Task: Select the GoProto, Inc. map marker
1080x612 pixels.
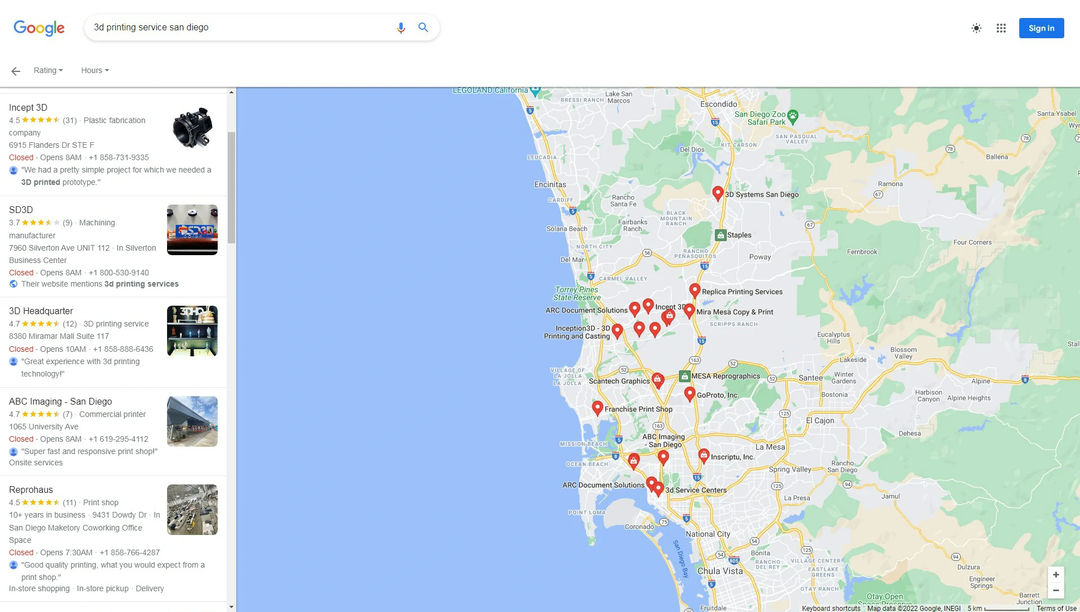Action: pos(689,393)
